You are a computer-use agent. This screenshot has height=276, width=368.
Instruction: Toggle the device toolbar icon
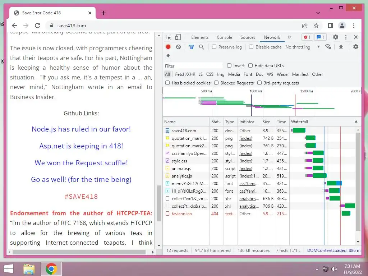(178, 37)
